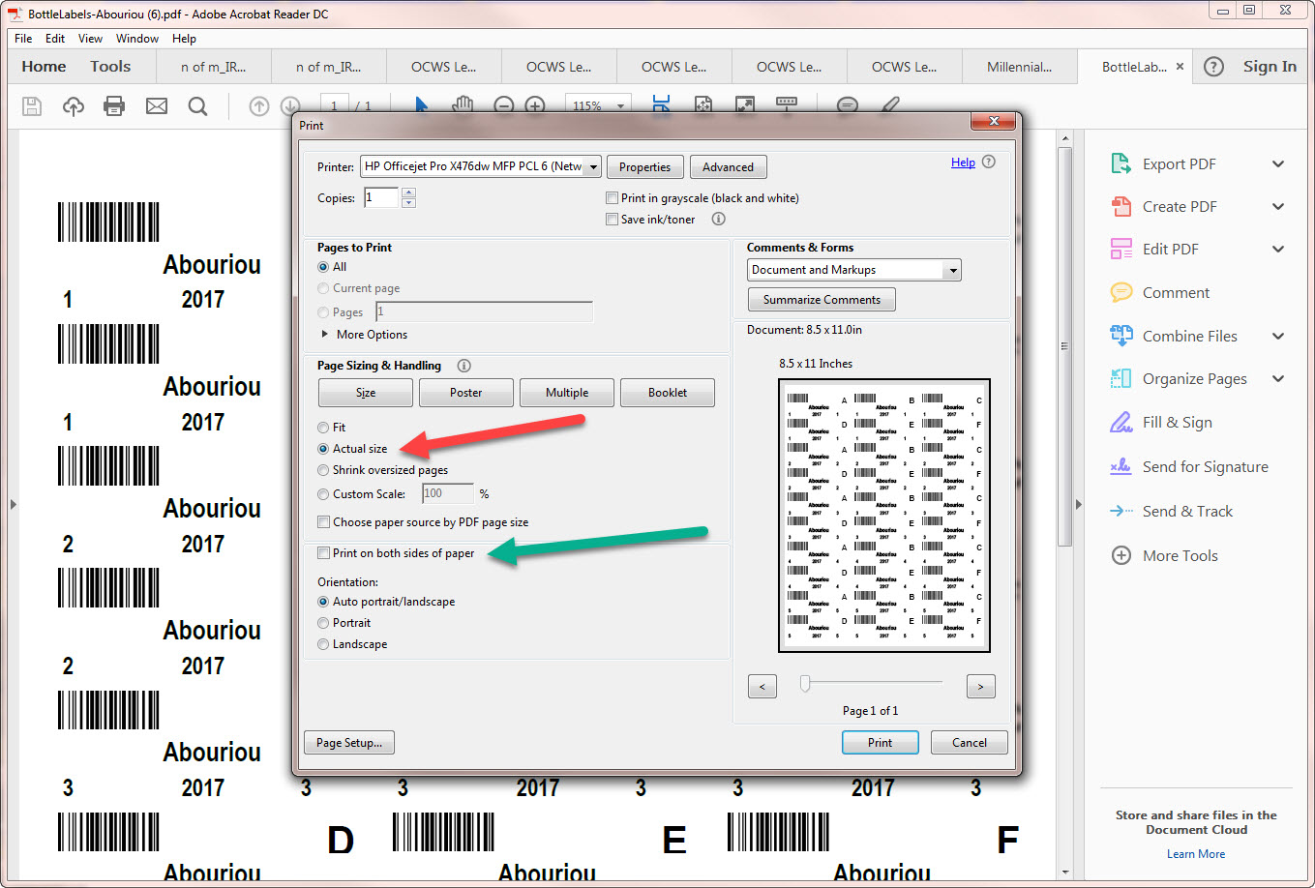Enable Print on both sides of paper

[x=324, y=553]
